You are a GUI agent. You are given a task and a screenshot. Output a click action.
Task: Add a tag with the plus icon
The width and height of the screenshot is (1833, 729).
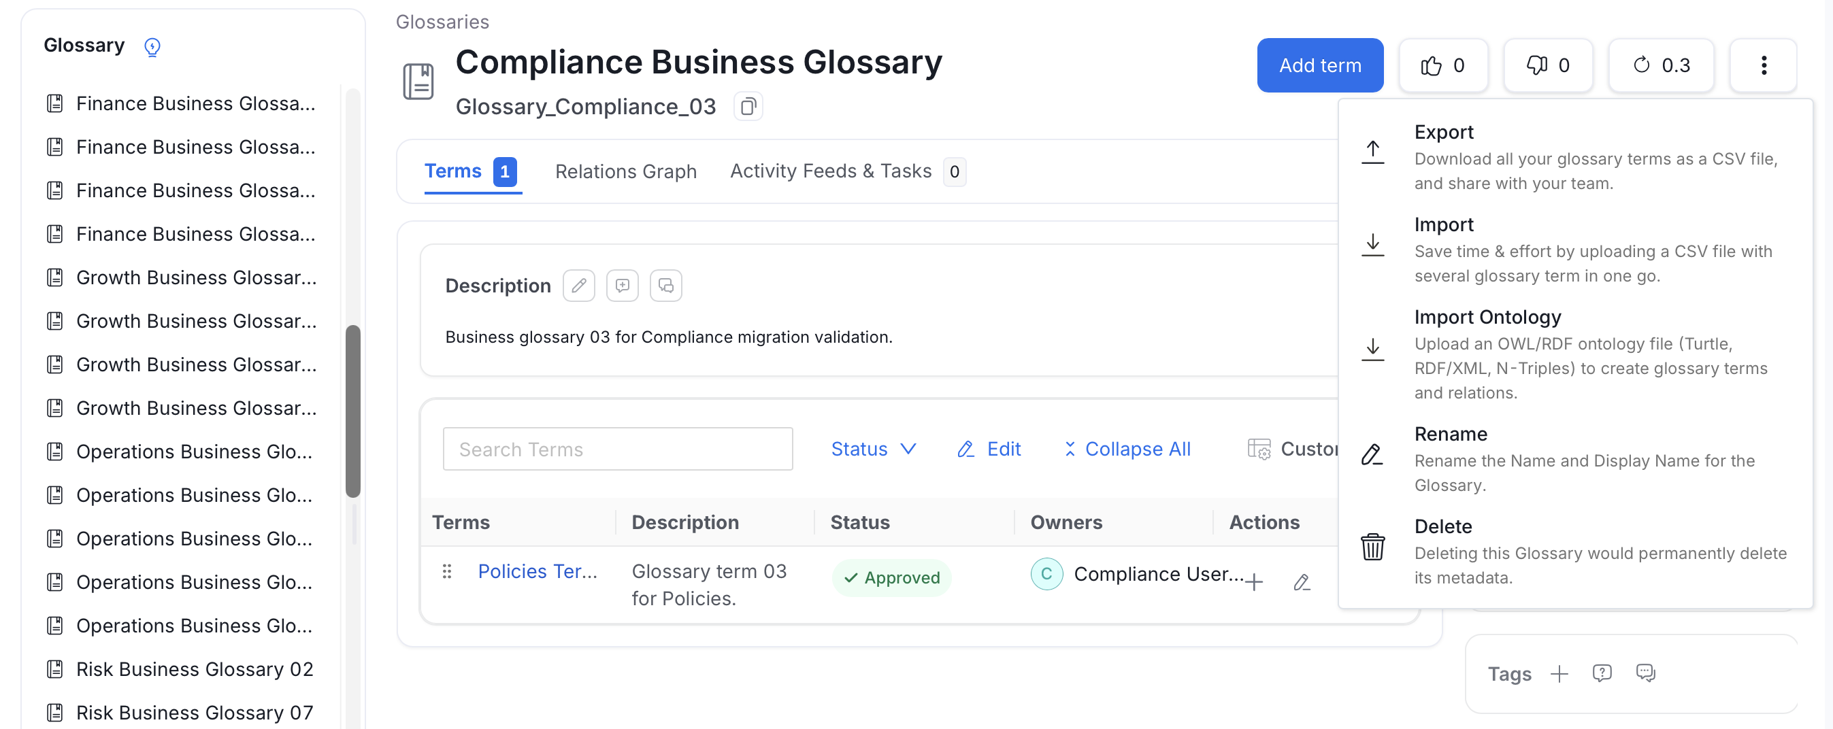pos(1559,673)
